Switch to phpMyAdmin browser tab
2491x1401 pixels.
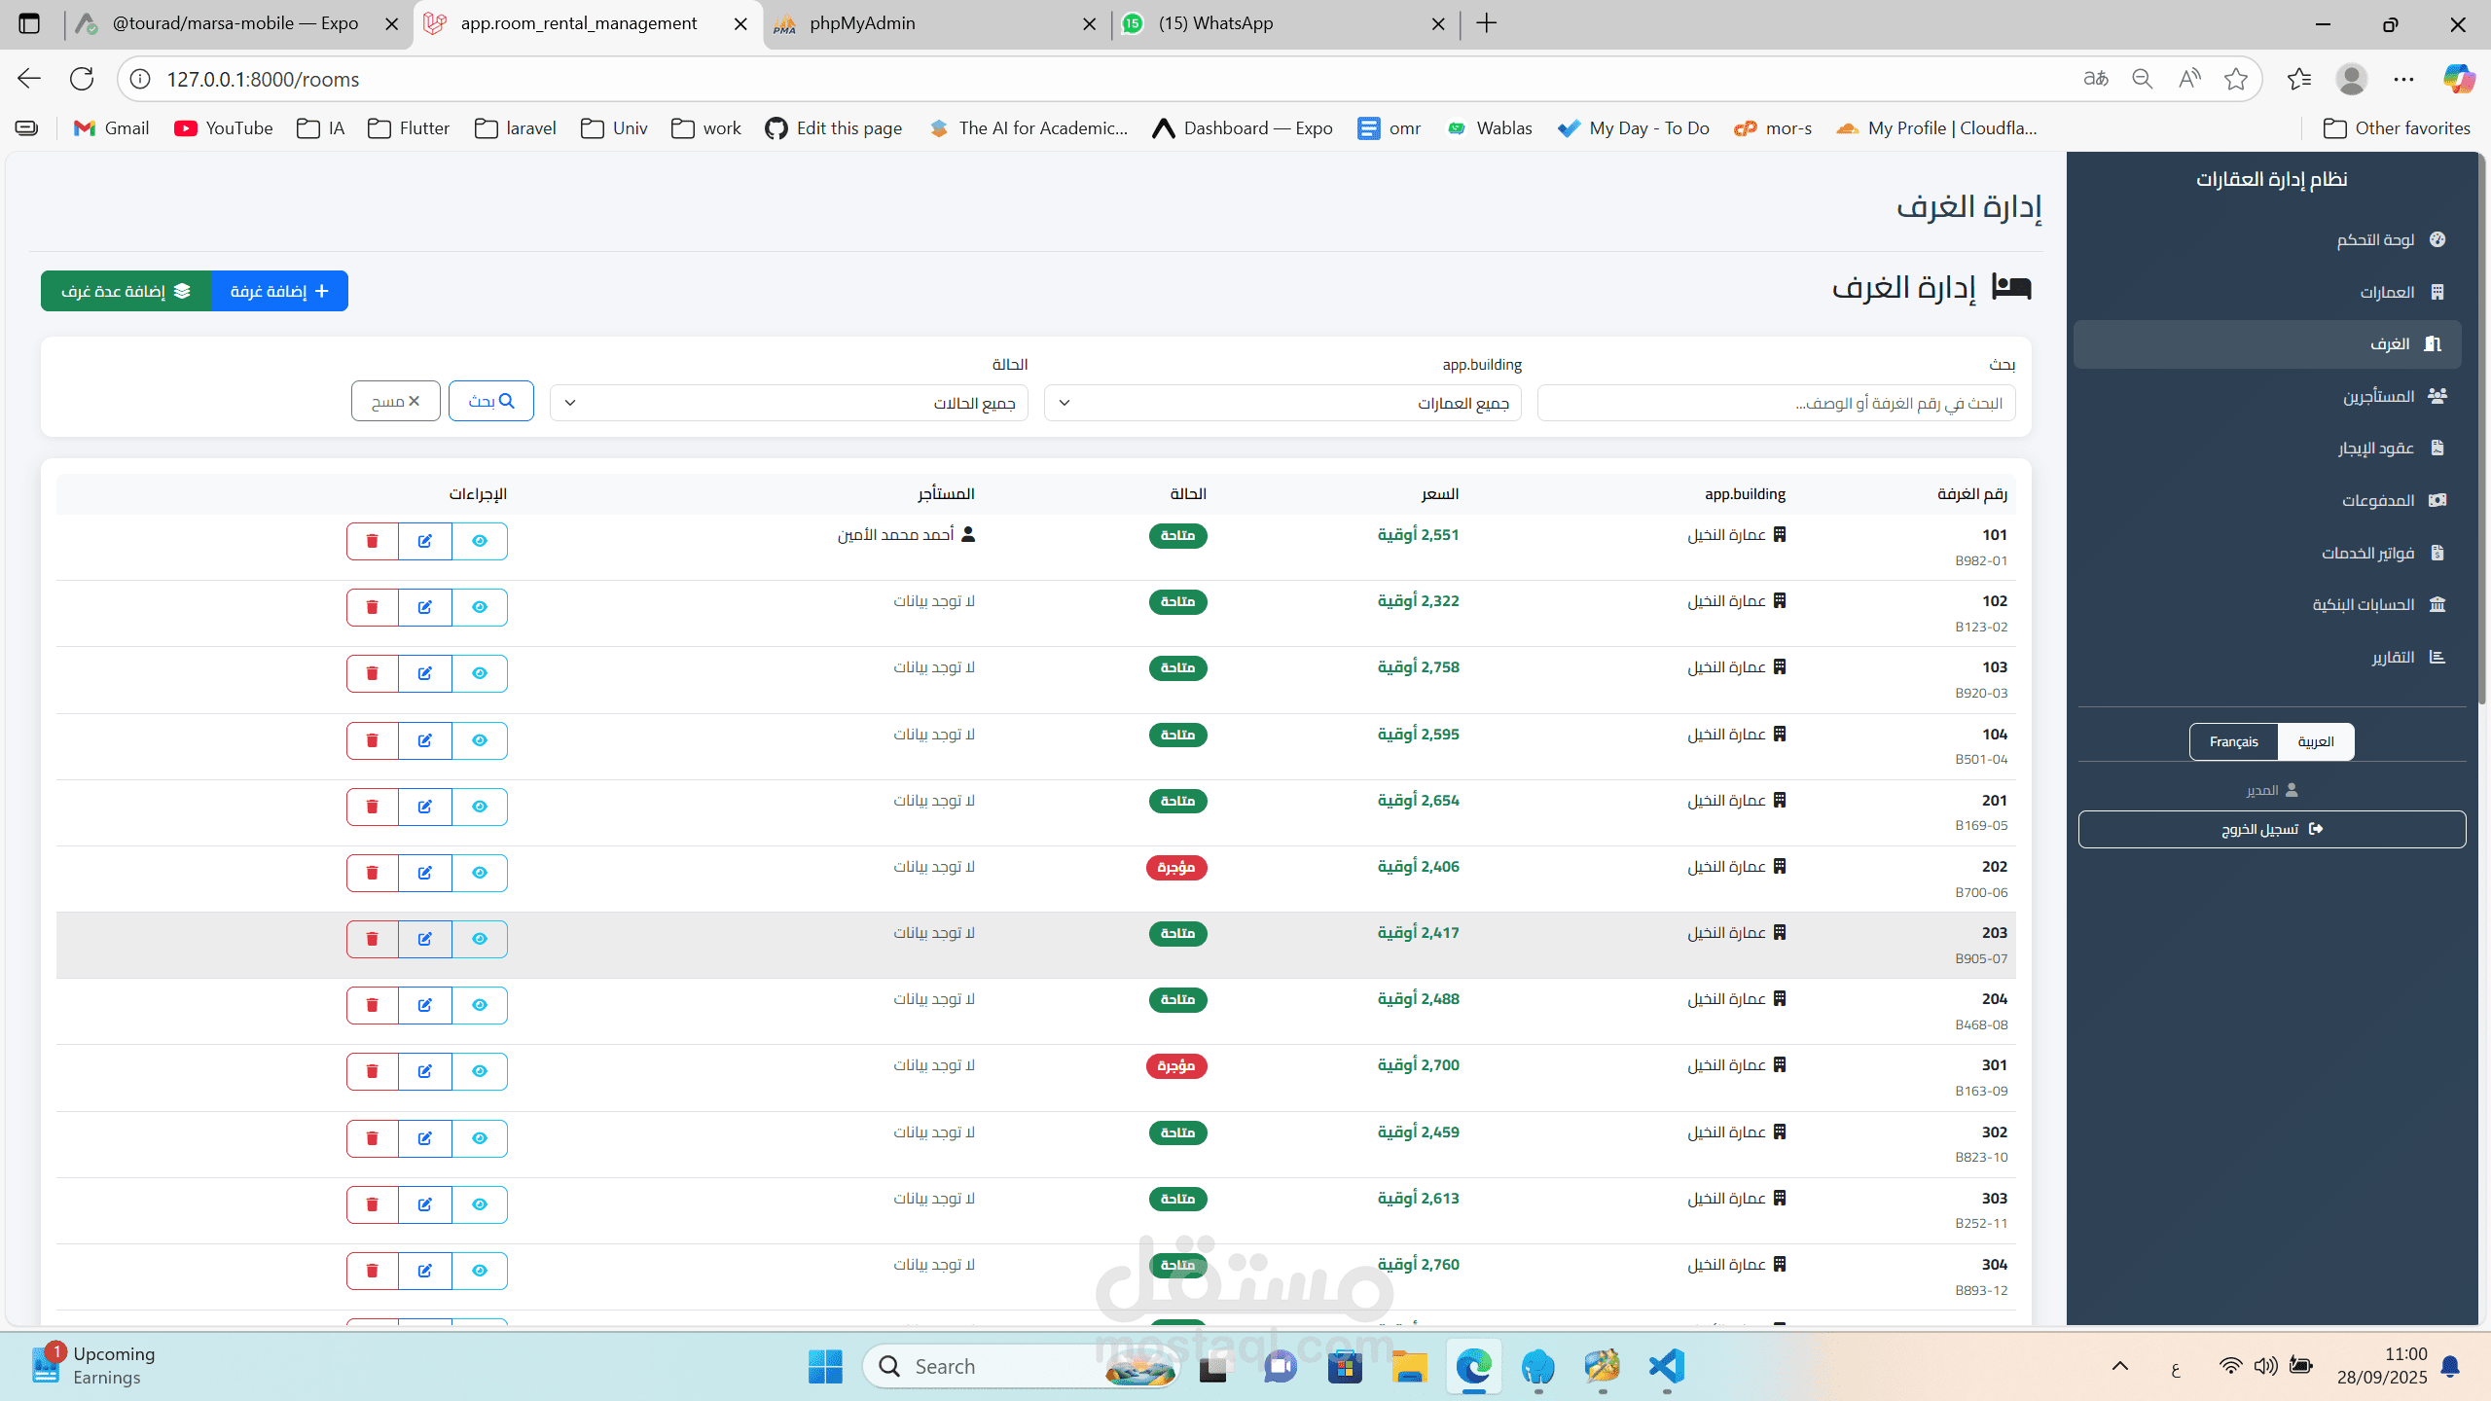(862, 23)
